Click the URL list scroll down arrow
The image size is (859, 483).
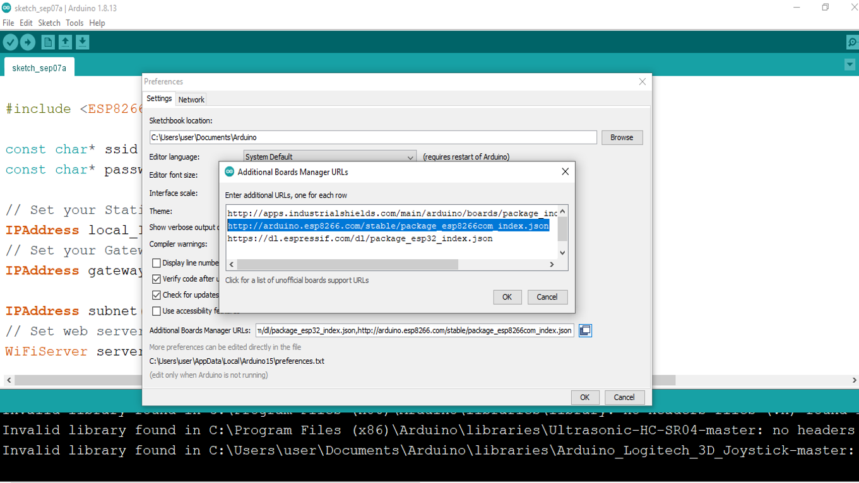(x=562, y=253)
